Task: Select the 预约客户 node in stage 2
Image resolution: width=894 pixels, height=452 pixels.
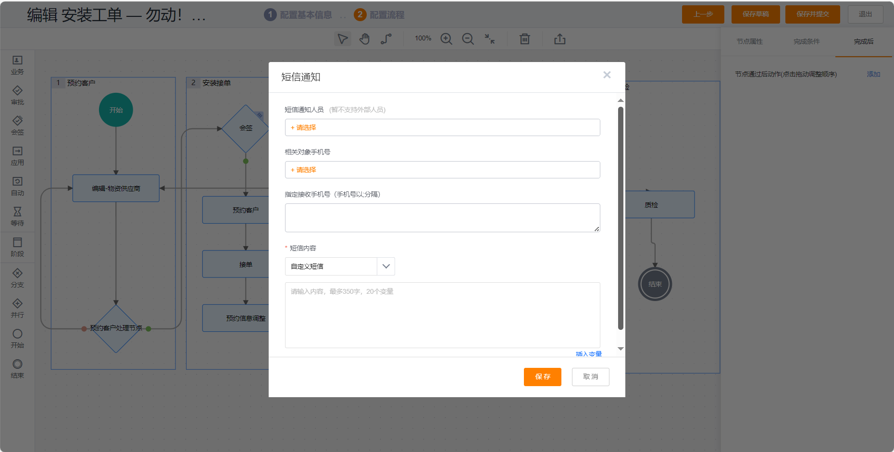Action: pos(236,210)
